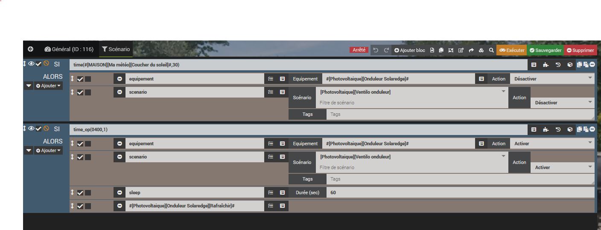Open the template cubes icon
Viewport: 601px width, 230px height.
pos(481,50)
